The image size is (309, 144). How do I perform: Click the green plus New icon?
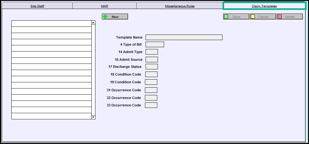click(105, 17)
